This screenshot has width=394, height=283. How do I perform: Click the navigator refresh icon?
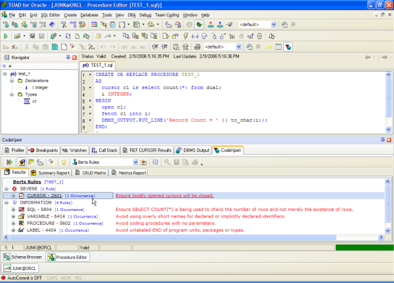click(x=4, y=66)
